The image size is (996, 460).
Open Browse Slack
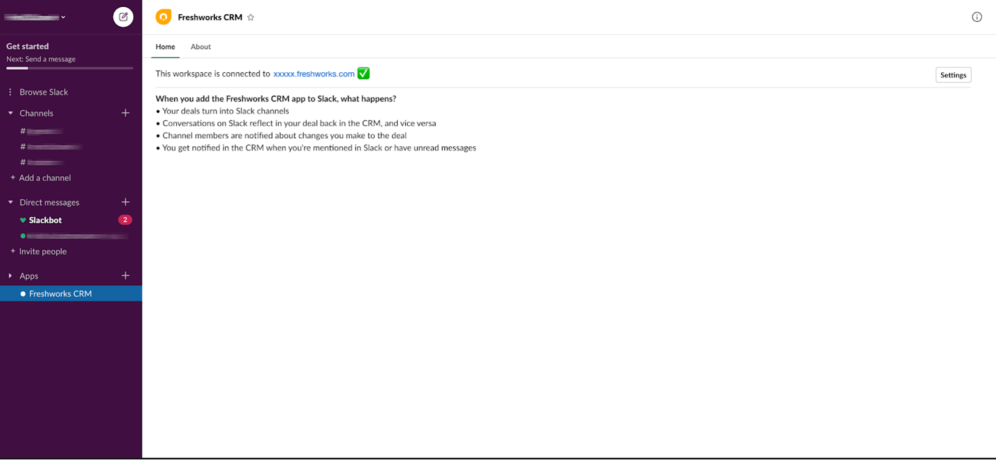44,92
